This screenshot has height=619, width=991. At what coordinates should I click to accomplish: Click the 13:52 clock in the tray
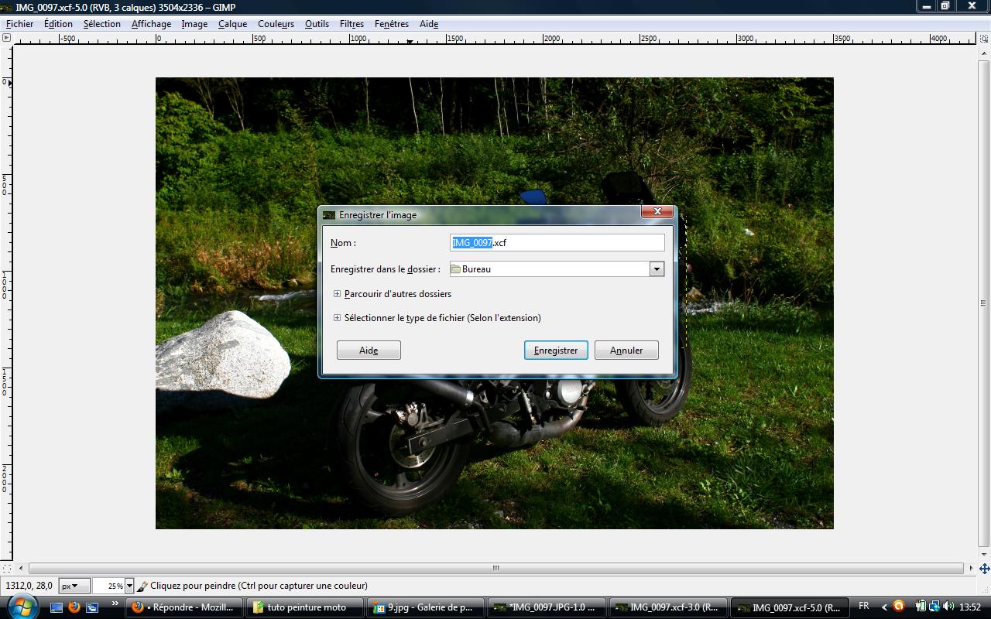[x=970, y=607]
